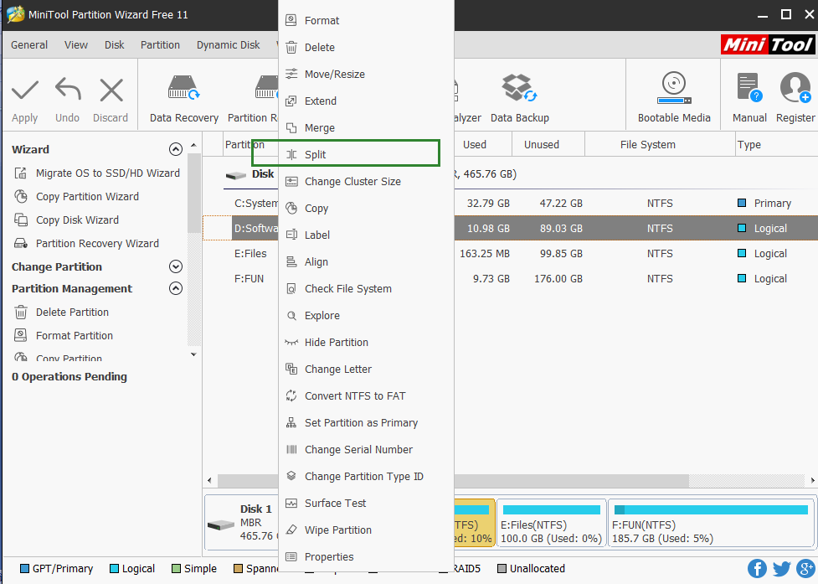Image resolution: width=818 pixels, height=584 pixels.
Task: Select the E:Files partition row
Action: (x=510, y=254)
